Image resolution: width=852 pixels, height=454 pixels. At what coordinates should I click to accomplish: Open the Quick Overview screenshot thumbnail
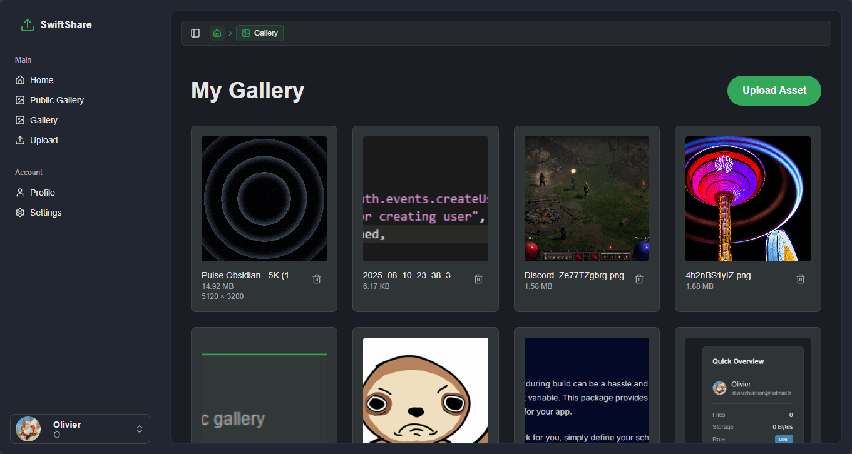[x=748, y=391]
